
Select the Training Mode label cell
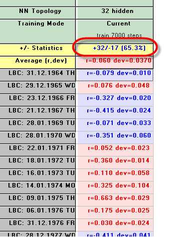tap(37, 31)
